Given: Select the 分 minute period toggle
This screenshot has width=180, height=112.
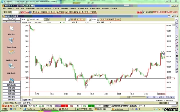Looking at the screenshot, I should 80,19.
